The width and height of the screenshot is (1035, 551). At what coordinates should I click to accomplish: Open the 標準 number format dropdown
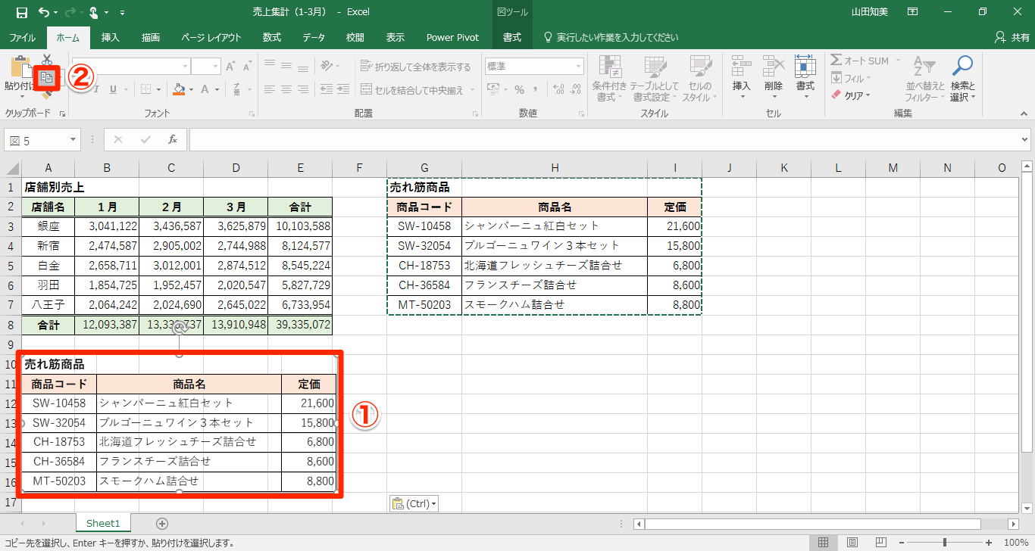(x=579, y=67)
